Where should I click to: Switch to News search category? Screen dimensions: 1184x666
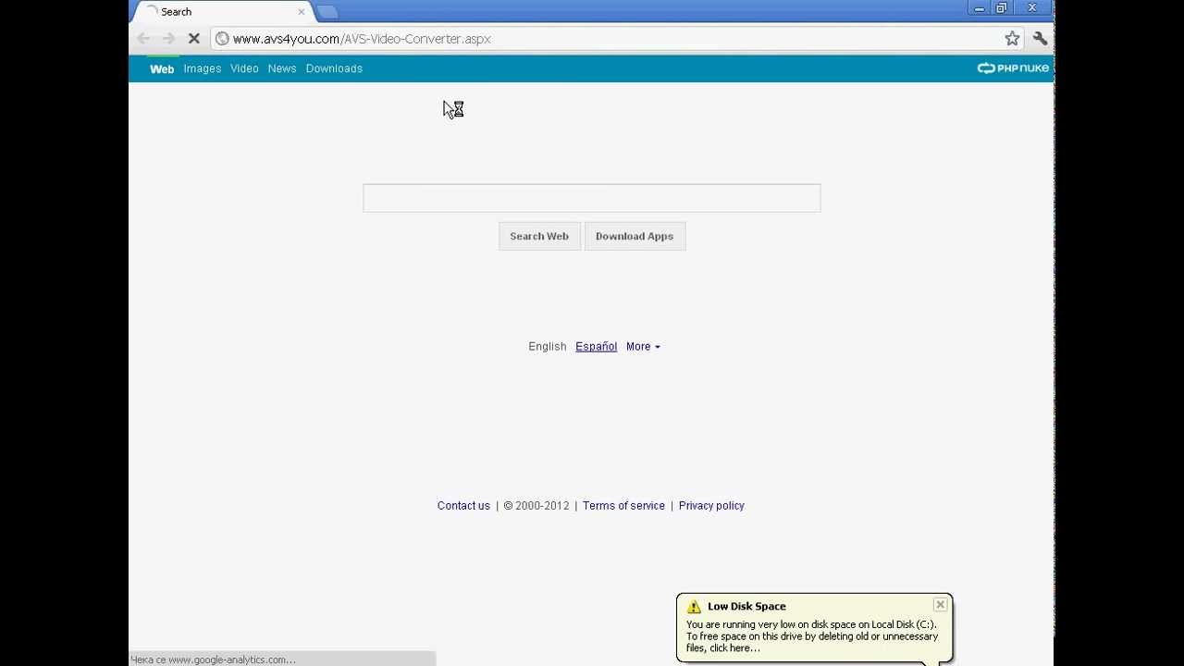pyautogui.click(x=282, y=68)
